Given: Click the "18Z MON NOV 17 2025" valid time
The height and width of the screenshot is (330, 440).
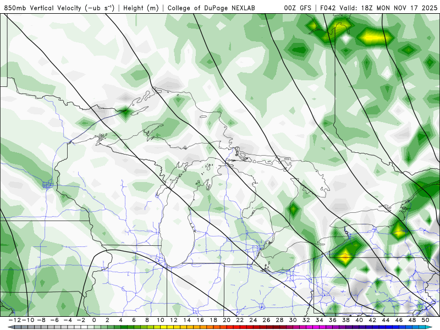Looking at the screenshot, I should click(399, 8).
